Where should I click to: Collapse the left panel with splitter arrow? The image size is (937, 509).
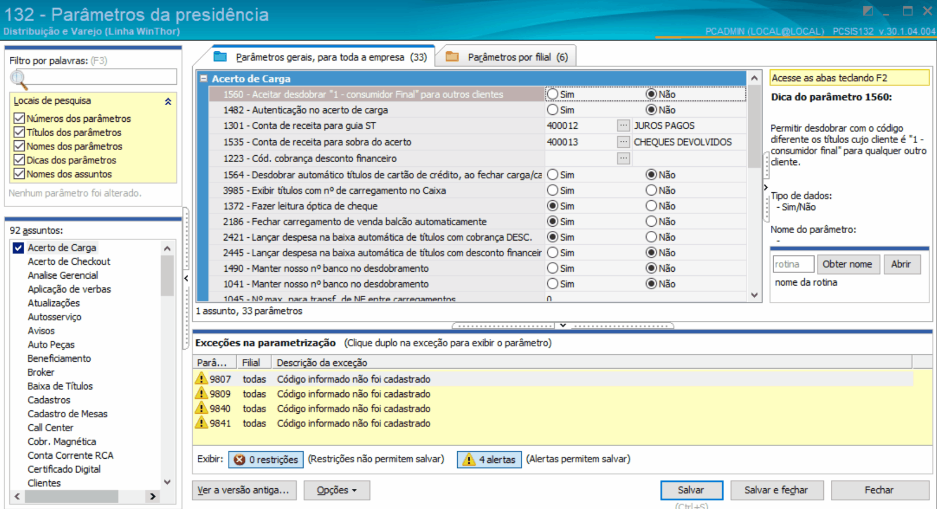pyautogui.click(x=186, y=278)
